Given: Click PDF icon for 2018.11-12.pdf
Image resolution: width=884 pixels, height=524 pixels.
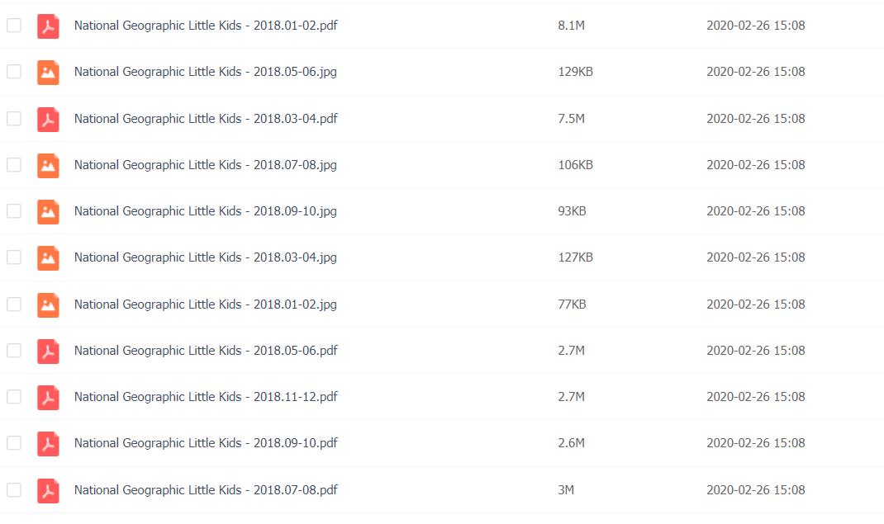Looking at the screenshot, I should [x=48, y=397].
